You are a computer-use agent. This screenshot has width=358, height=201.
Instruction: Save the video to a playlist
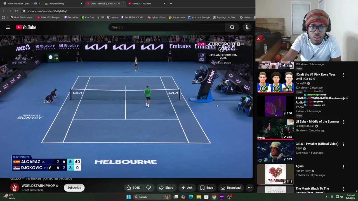tap(207, 188)
